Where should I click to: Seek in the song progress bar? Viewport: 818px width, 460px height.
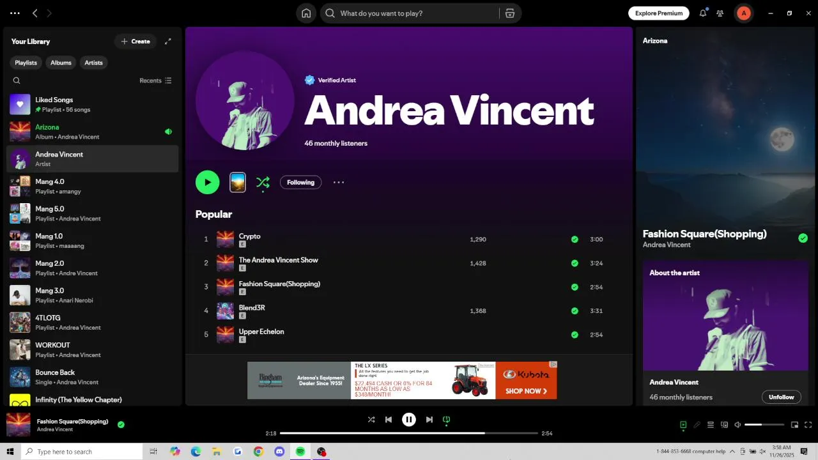[409, 433]
